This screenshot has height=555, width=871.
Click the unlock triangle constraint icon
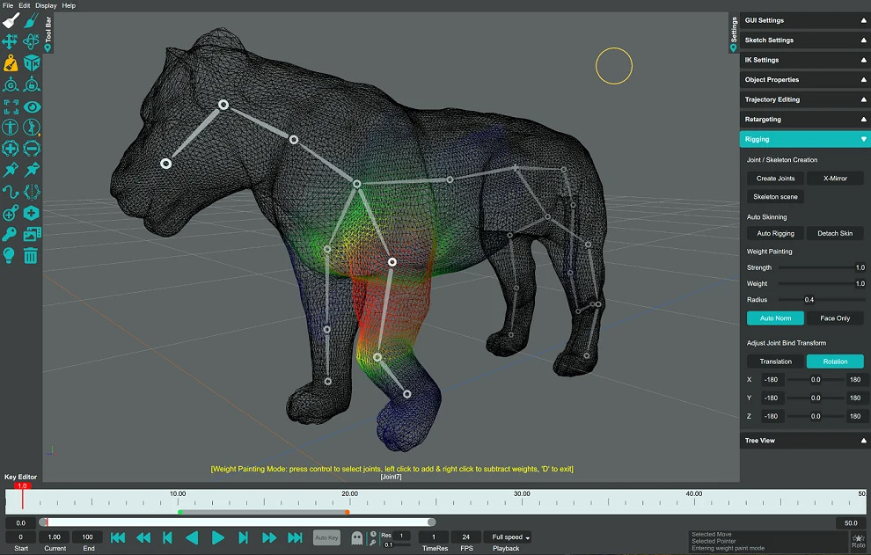[x=32, y=84]
